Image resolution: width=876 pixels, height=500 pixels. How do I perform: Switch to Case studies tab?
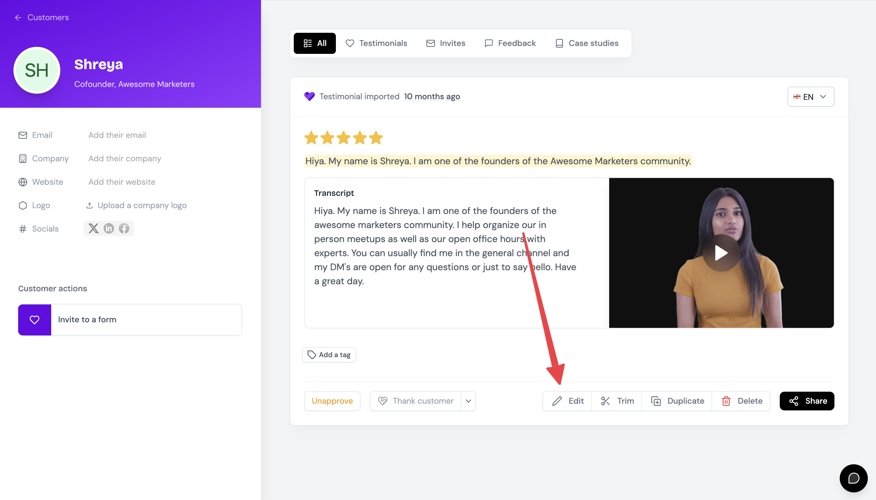pyautogui.click(x=587, y=43)
